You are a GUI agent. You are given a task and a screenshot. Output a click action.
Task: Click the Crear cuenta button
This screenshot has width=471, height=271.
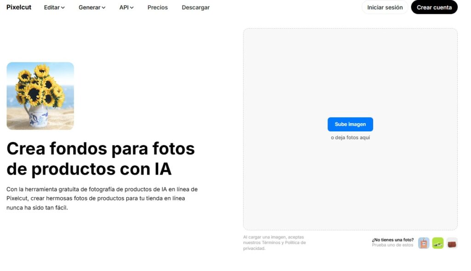click(434, 7)
